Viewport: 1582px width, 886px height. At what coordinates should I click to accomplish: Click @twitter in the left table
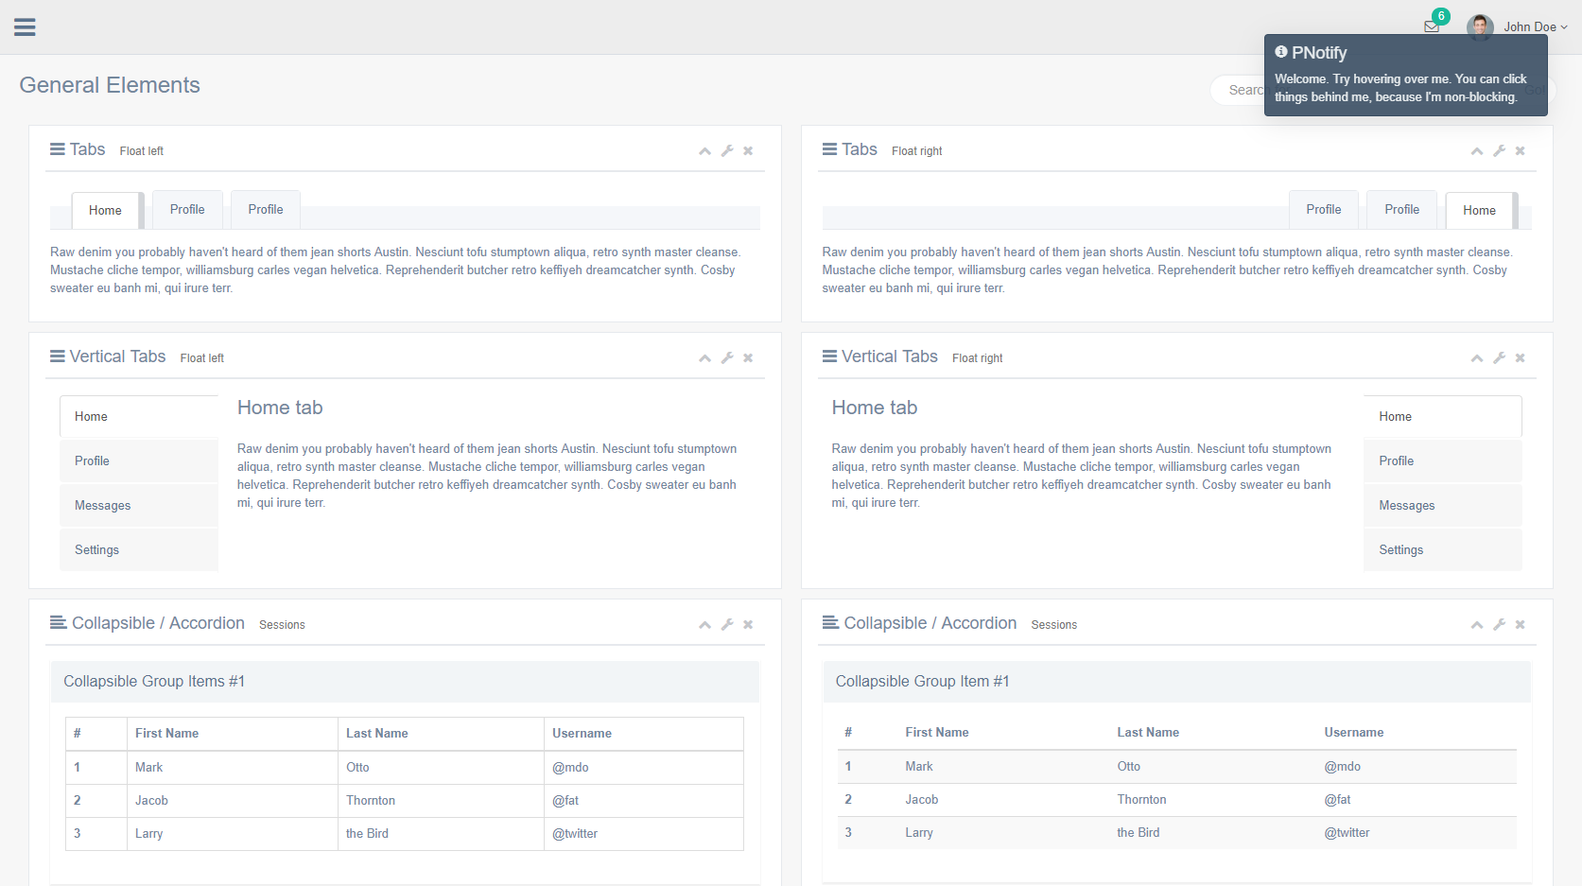click(x=575, y=833)
